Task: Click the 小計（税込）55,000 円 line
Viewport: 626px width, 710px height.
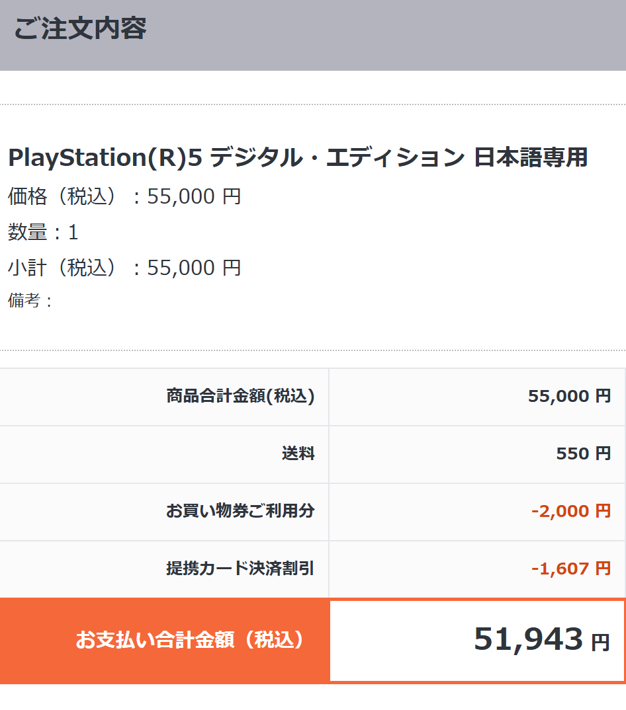Action: point(124,267)
